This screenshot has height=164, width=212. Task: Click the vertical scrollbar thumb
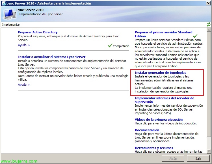click(x=209, y=85)
